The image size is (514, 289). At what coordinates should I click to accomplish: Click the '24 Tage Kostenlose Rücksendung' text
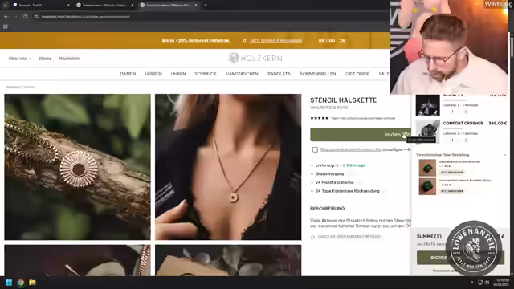(x=348, y=191)
